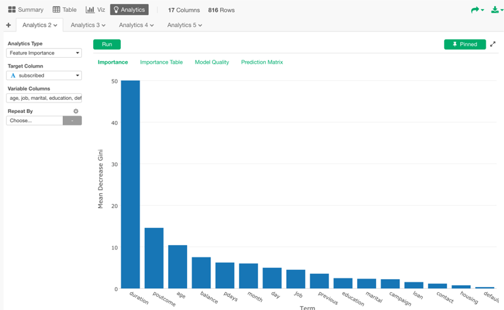View the Model Quality section

[211, 62]
